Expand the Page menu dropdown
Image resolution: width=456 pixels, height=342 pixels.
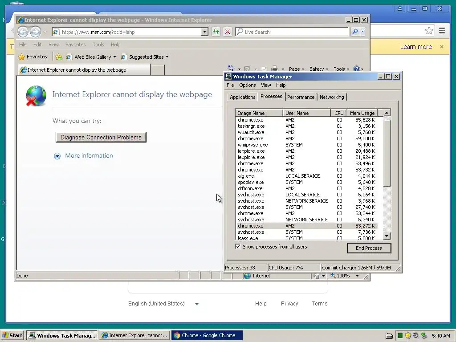click(296, 69)
